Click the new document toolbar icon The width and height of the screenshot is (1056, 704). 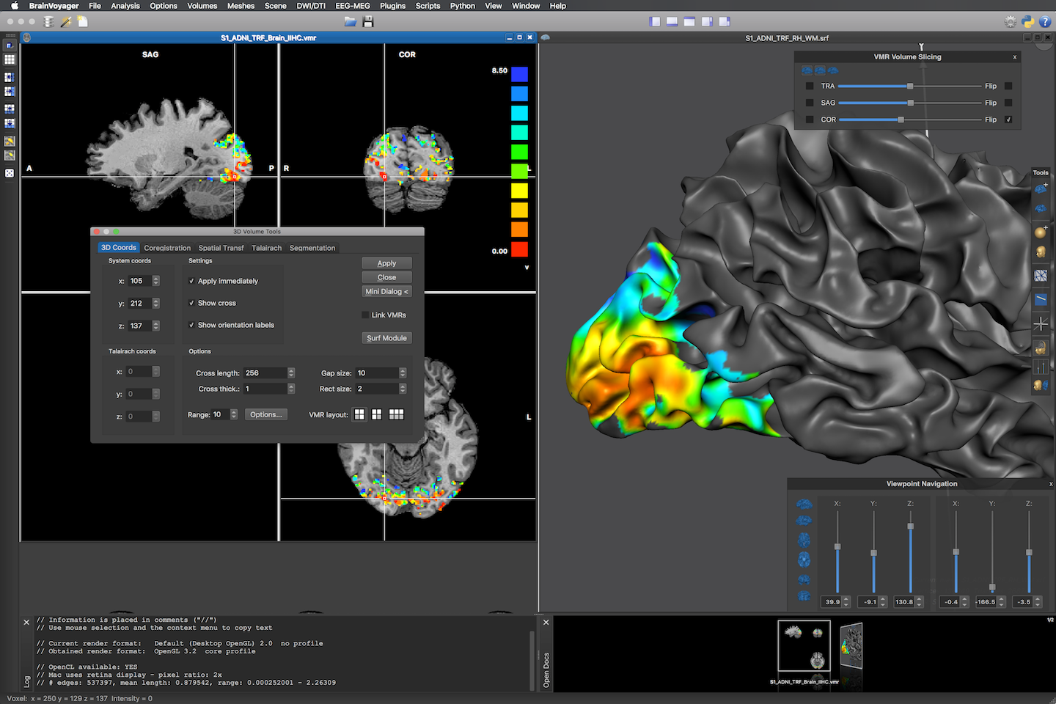pyautogui.click(x=83, y=21)
